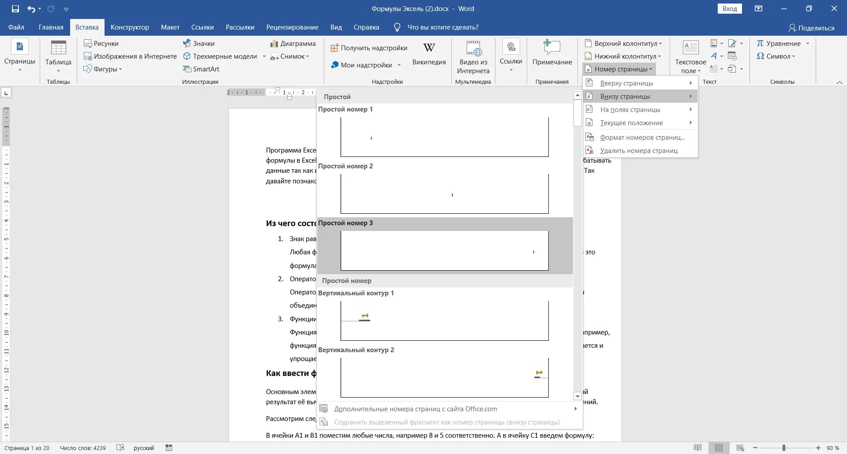Select 'Вверху страницы' menu item
The height and width of the screenshot is (454, 847).
coord(640,83)
